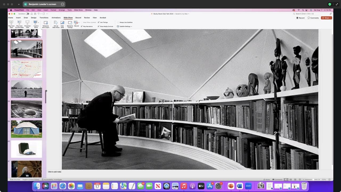Click the Wi-Fi icon in menu bar
The image size is (341, 192).
tap(298, 10)
